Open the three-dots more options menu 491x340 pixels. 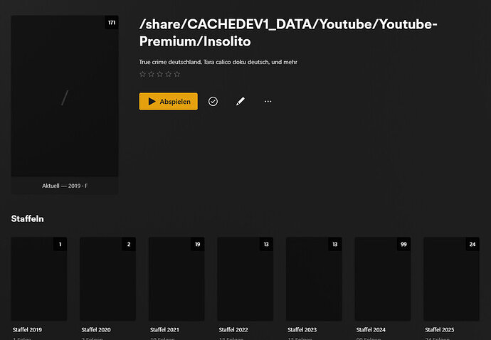coord(268,102)
